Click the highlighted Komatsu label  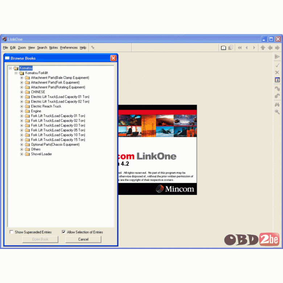(x=26, y=68)
